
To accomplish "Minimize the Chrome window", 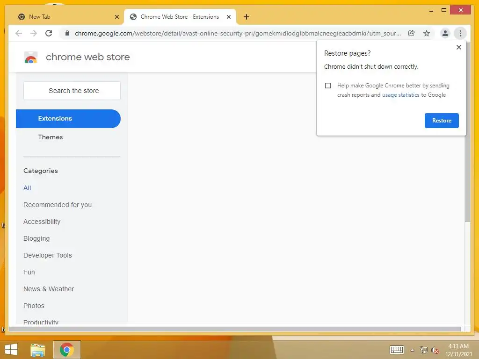I will [x=431, y=10].
